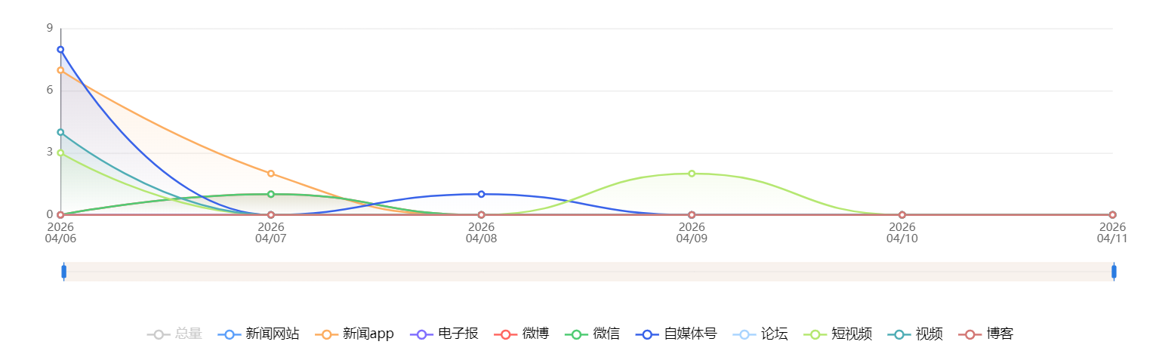Image resolution: width=1159 pixels, height=360 pixels.
Task: Click the 微信 green legend marker
Action: coord(576,334)
